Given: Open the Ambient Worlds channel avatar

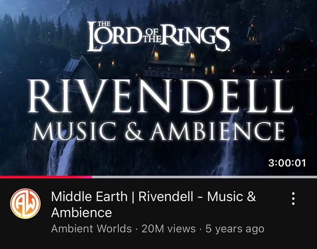Looking at the screenshot, I should (25, 203).
